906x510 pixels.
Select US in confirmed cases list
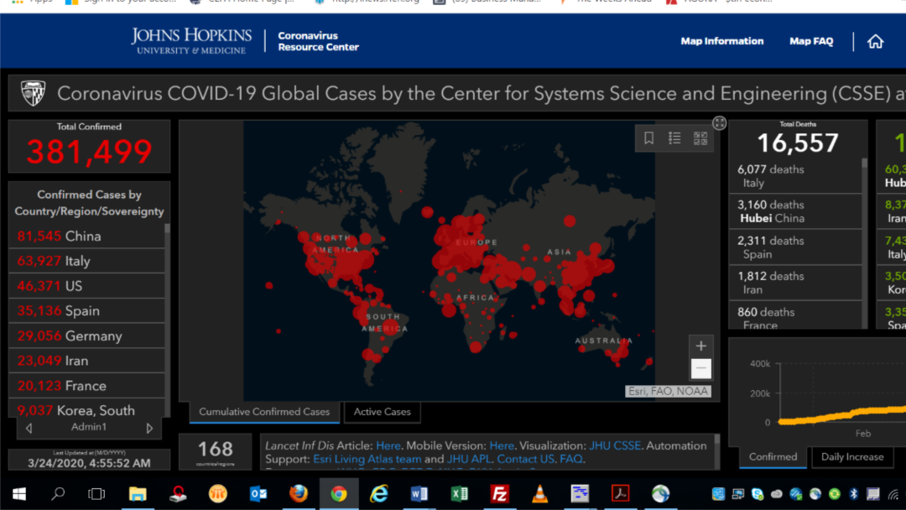tap(86, 286)
